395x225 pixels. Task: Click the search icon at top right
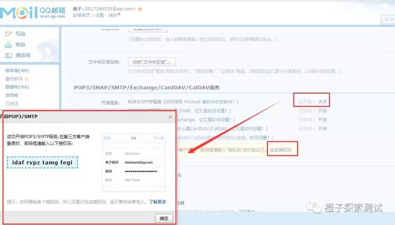coord(386,19)
